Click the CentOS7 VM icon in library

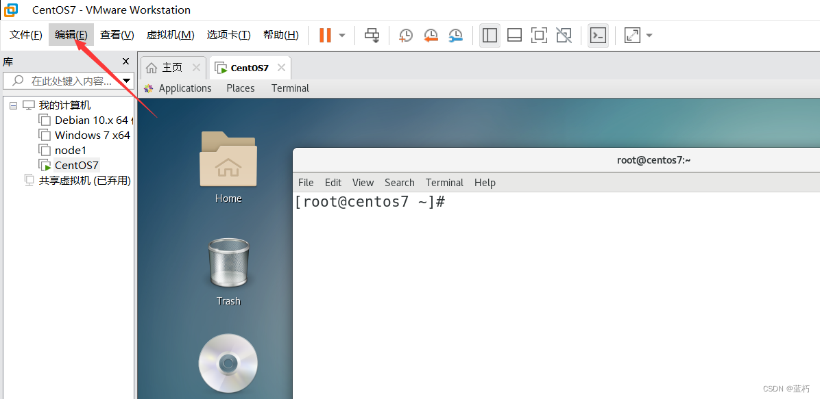click(x=45, y=166)
